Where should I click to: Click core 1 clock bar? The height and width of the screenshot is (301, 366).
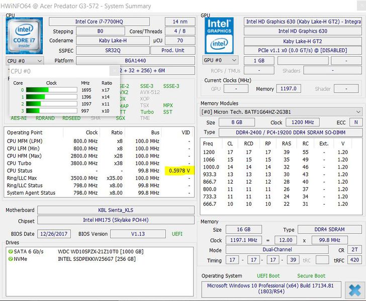[52, 97]
